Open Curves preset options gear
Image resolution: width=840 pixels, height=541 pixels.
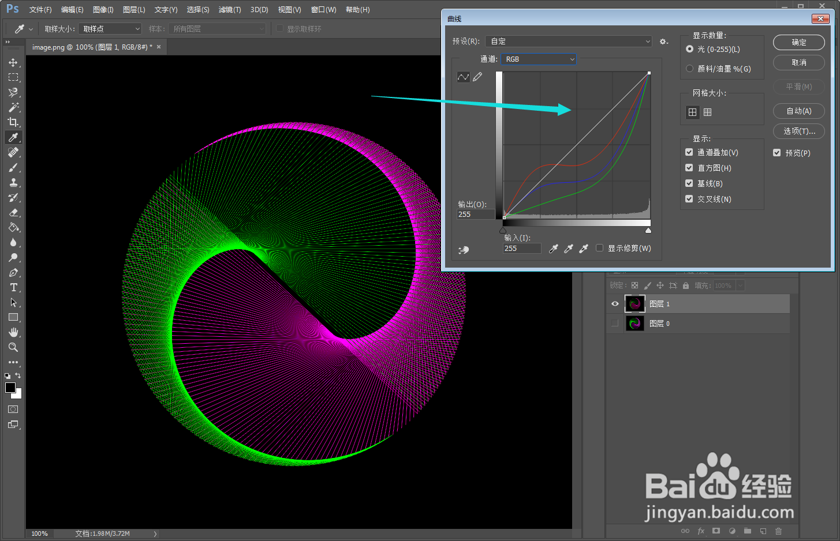[x=664, y=42]
